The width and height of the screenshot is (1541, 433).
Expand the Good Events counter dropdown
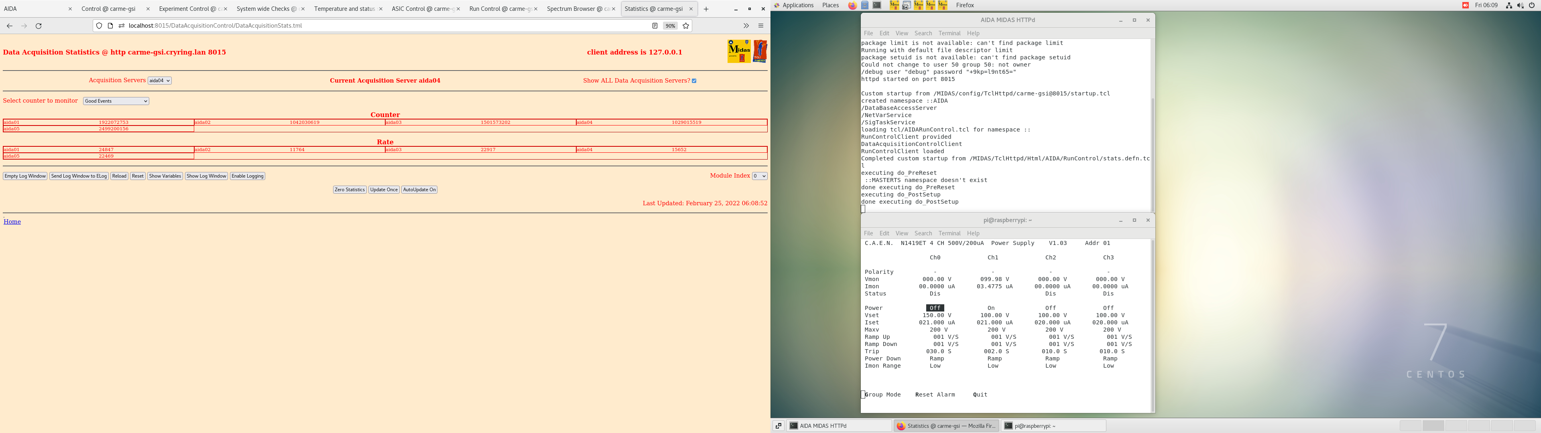pos(116,101)
